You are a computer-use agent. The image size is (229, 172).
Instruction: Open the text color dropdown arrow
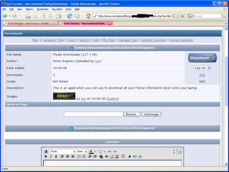(x=95, y=152)
